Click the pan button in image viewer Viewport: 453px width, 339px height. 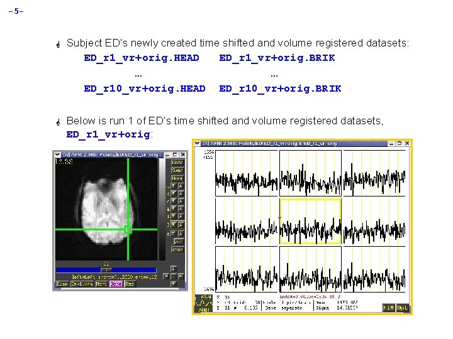pyautogui.click(x=179, y=242)
